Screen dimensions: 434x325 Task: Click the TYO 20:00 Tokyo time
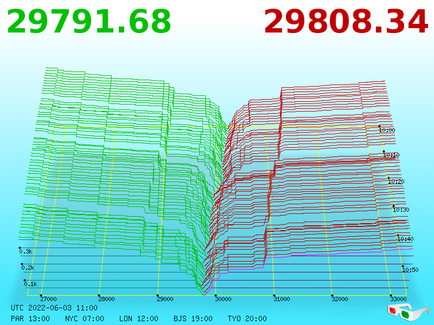[x=247, y=318]
